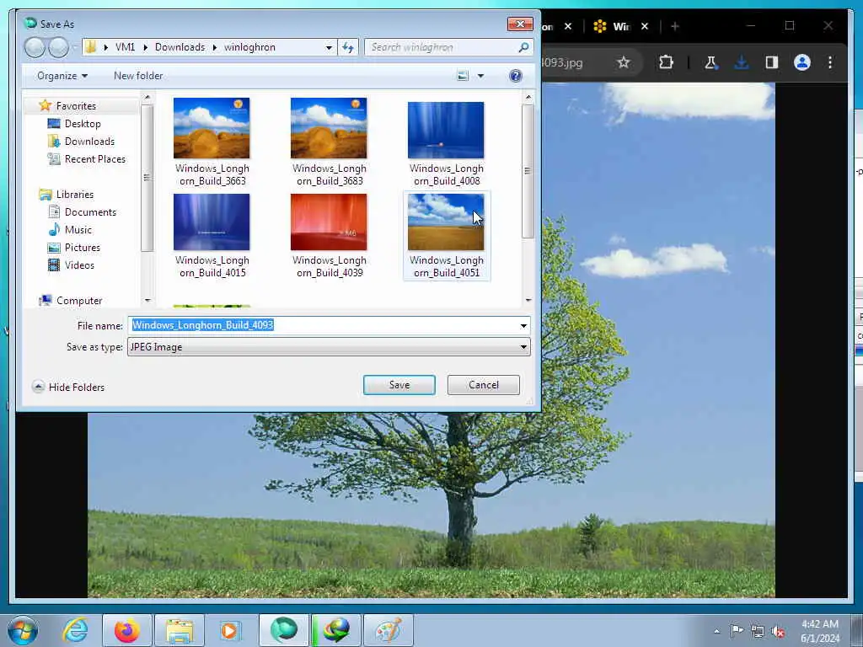Viewport: 863px width, 647px height.
Task: Click the muted volume tray icon
Action: 778,632
